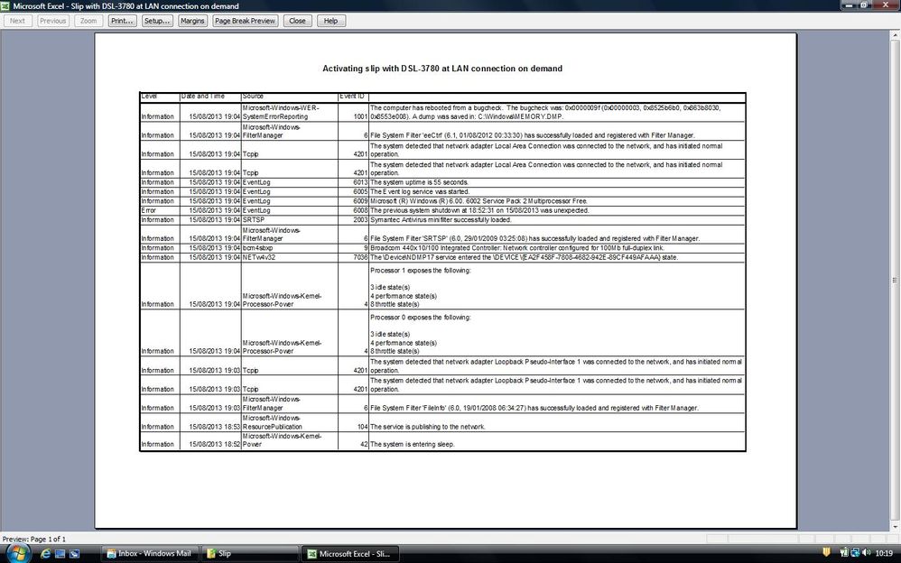Image resolution: width=901 pixels, height=563 pixels.
Task: Click the preview vertical scrollbar
Action: pyautogui.click(x=895, y=281)
